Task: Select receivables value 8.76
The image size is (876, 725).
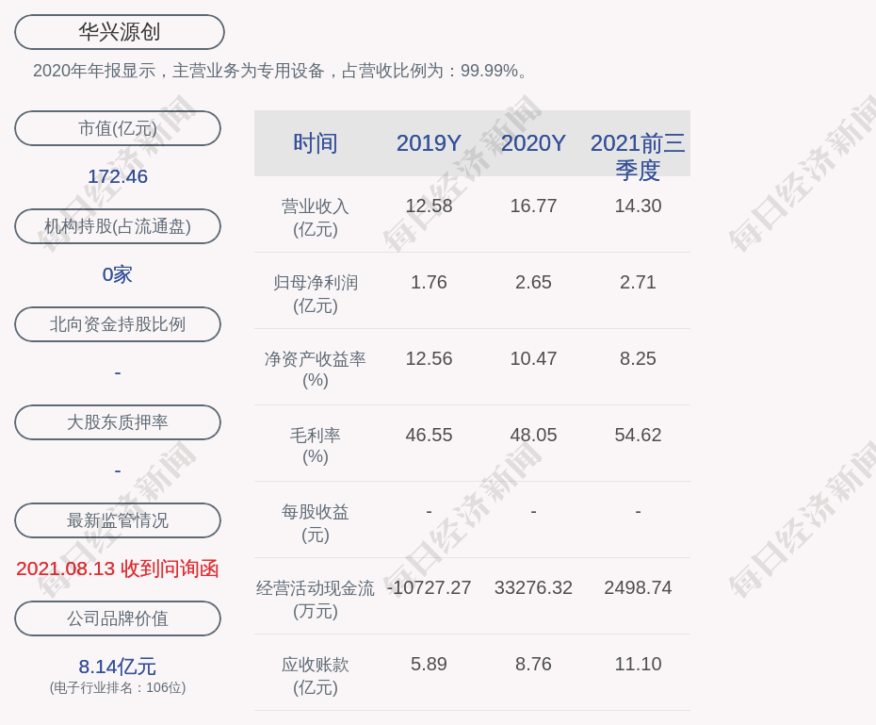Action: pyautogui.click(x=533, y=664)
